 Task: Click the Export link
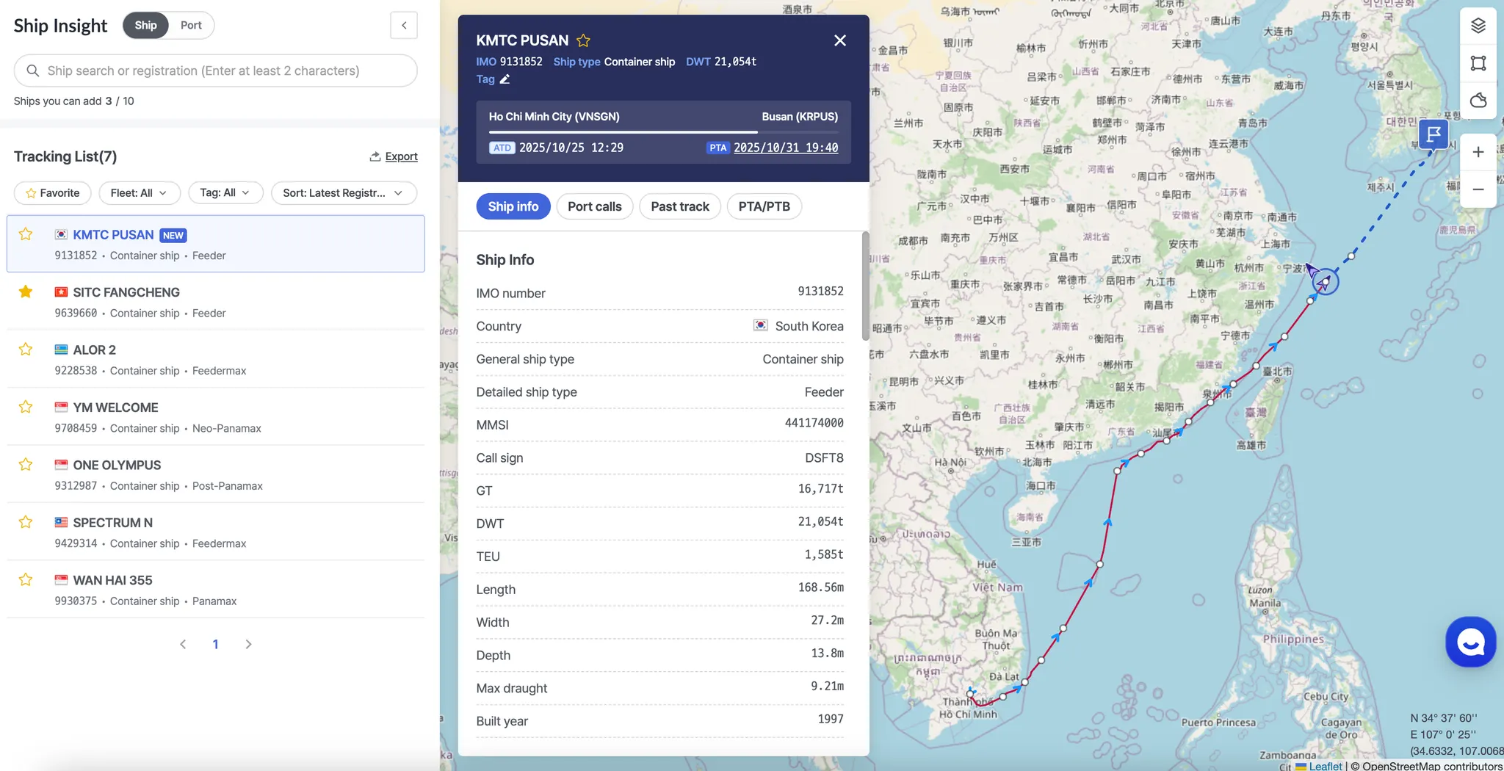click(x=401, y=156)
